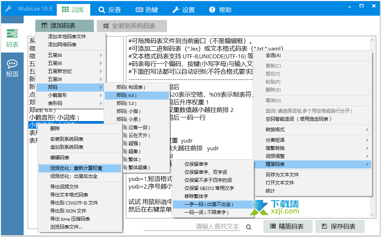Choose 空码智能造词（使用选定码表）
Image resolution: width=381 pixels, height=237 pixels.
point(313,119)
